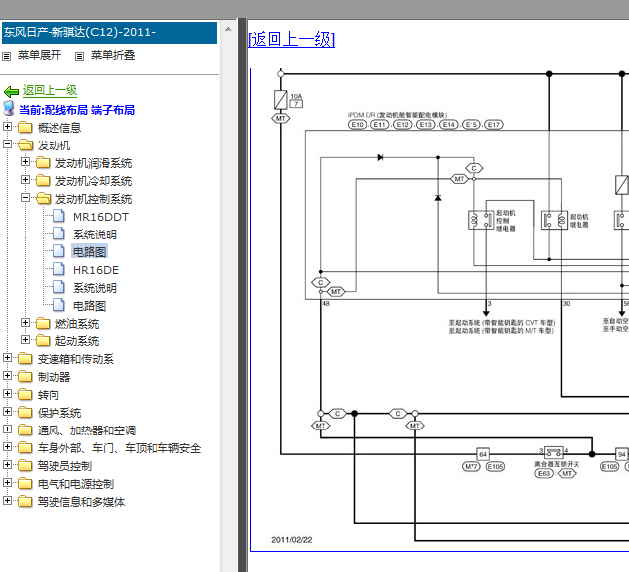Select the highlighted 电路图 item

click(89, 251)
